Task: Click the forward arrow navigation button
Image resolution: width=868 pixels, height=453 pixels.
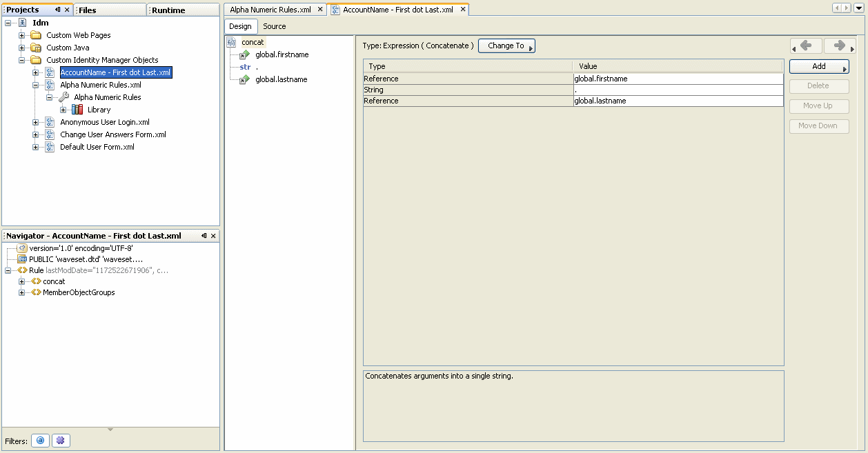Action: tap(840, 46)
